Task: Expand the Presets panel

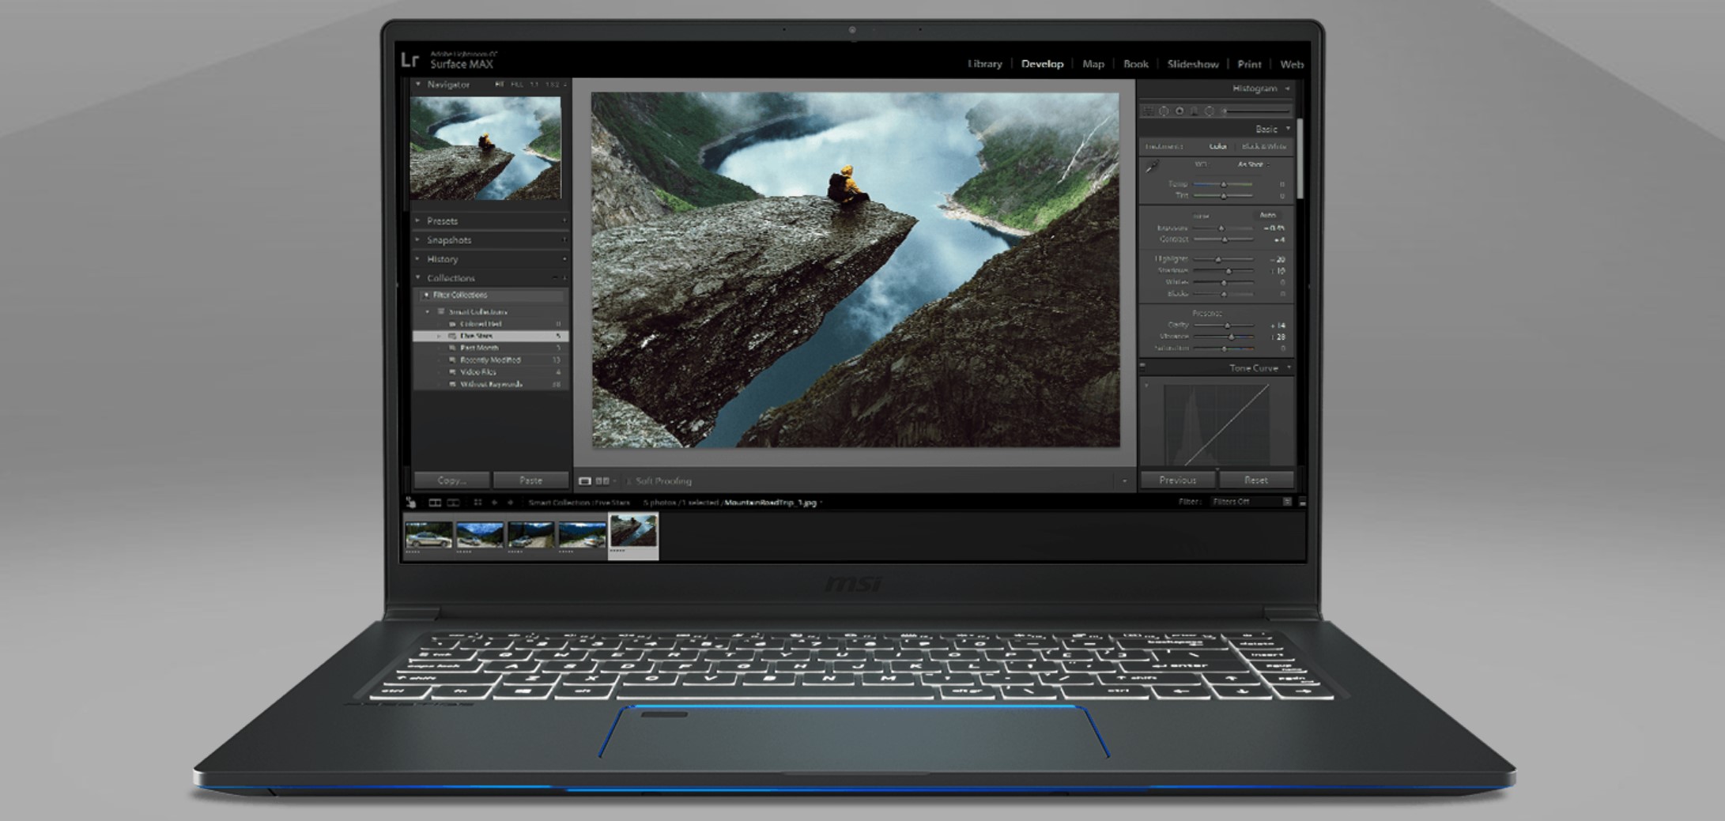Action: (x=418, y=220)
